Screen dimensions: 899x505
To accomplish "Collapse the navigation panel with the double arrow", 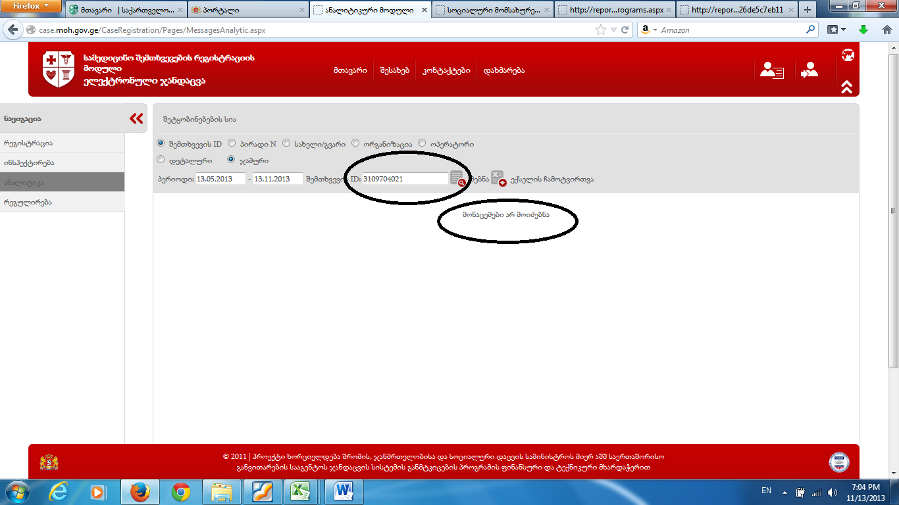I will [136, 118].
